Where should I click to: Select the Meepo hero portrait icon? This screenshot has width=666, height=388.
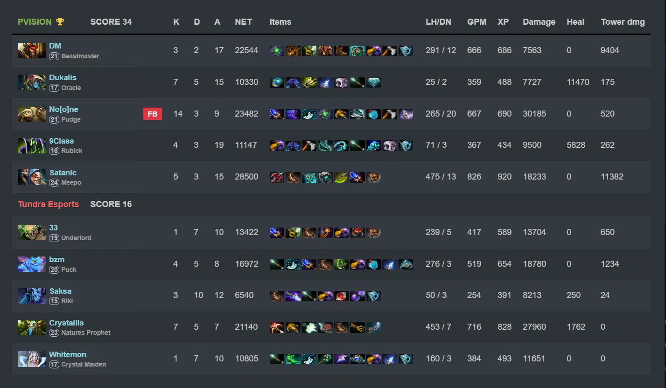pyautogui.click(x=32, y=177)
